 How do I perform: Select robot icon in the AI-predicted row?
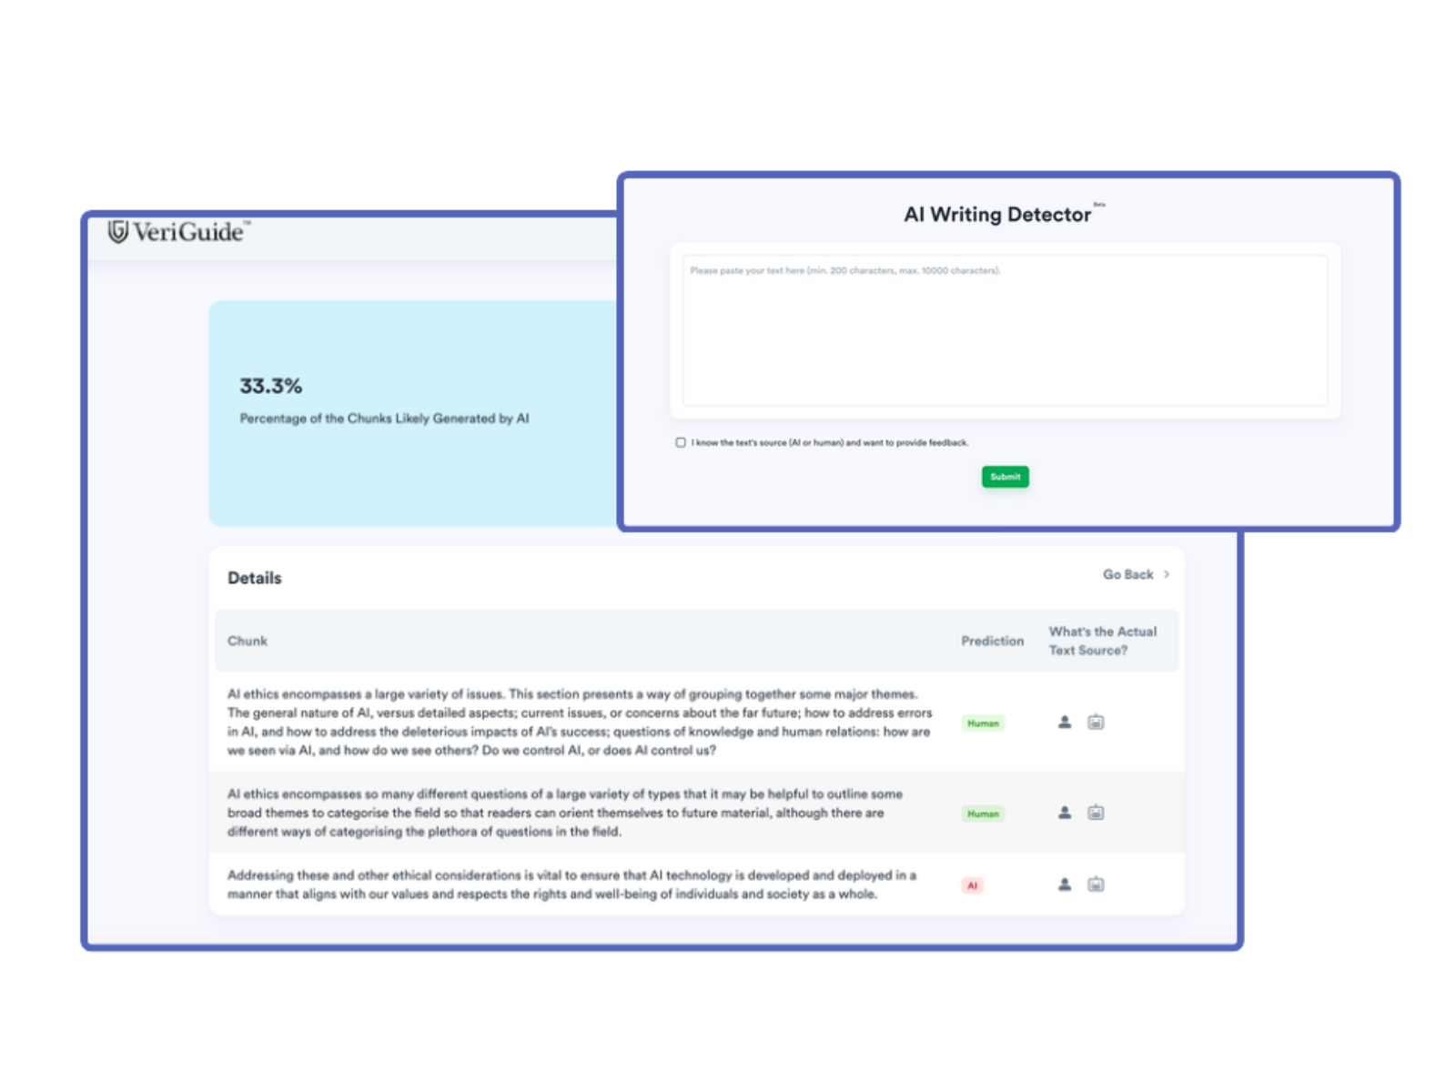click(1096, 885)
